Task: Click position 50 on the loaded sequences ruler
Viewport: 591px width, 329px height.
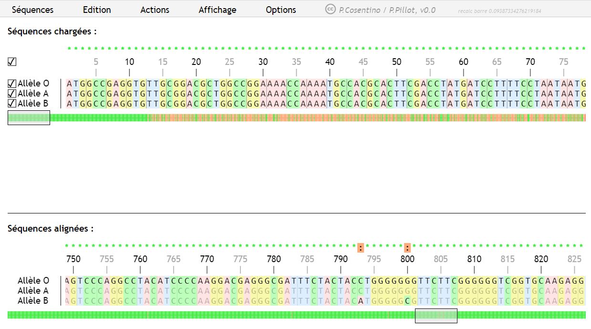Action: coord(396,62)
